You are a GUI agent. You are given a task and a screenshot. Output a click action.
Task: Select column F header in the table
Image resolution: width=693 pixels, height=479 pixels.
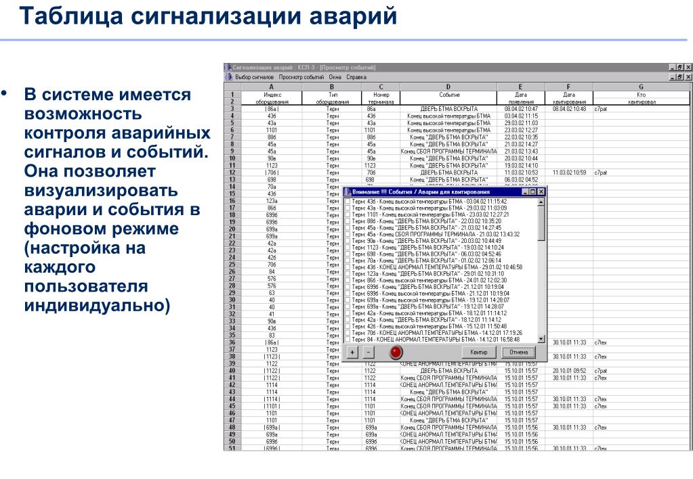tap(569, 87)
